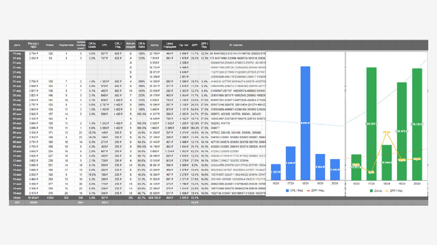
Task: Select the green bar labeled 175 112 ₽
Action: click(x=417, y=124)
